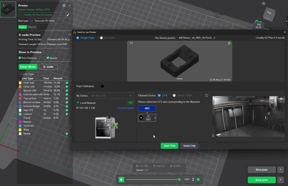
Task: Collapse the Printer panel with the double arrow
Action: pos(70,5)
